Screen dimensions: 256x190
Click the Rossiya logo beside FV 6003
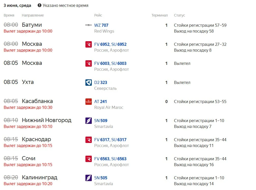(88, 63)
